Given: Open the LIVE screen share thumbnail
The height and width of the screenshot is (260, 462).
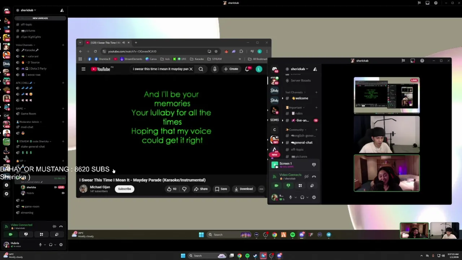Looking at the screenshot, I should (x=387, y=95).
